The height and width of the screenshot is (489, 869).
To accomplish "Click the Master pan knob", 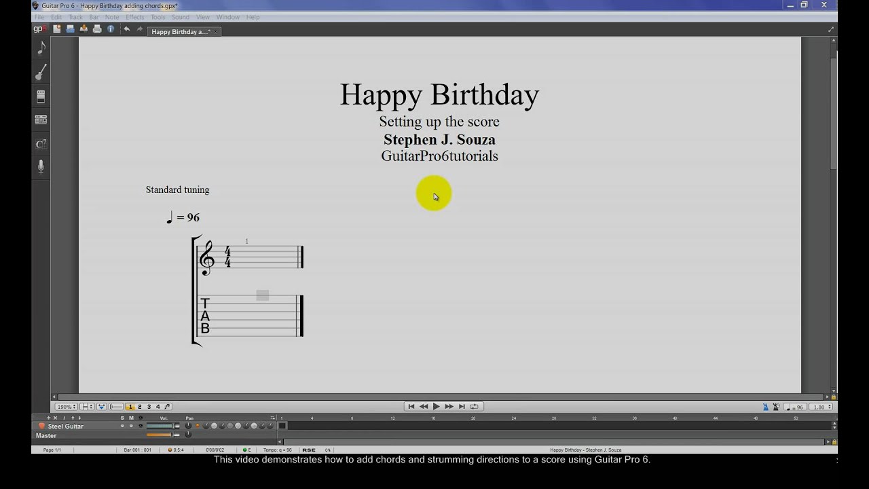I will [188, 435].
